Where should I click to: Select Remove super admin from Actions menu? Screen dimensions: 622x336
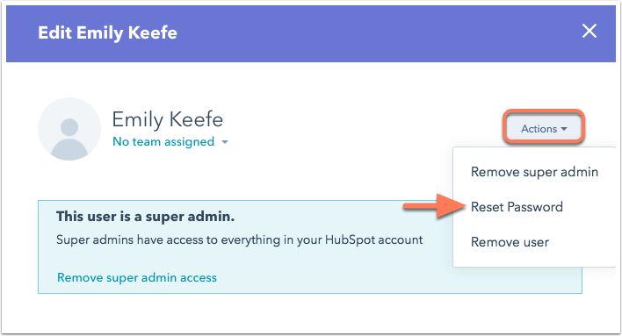(x=534, y=172)
